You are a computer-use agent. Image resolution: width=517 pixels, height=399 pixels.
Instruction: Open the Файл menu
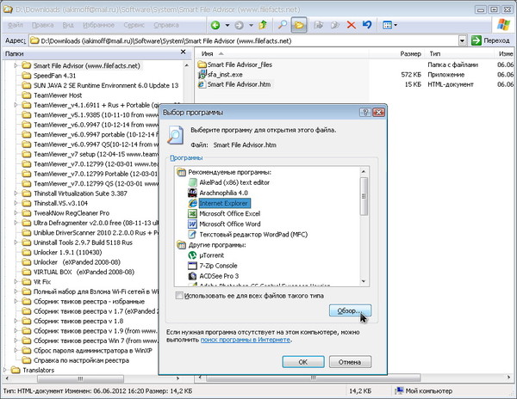tap(16, 25)
